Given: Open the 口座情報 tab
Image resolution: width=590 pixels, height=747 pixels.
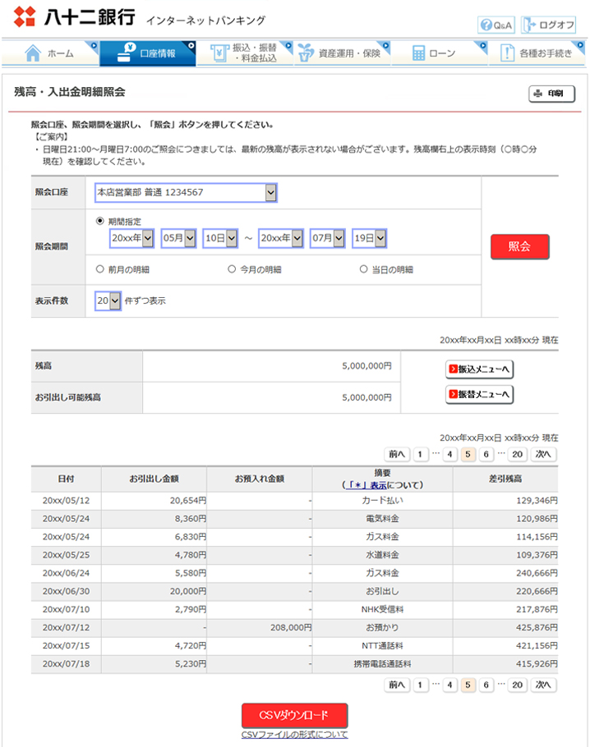Looking at the screenshot, I should tap(148, 53).
